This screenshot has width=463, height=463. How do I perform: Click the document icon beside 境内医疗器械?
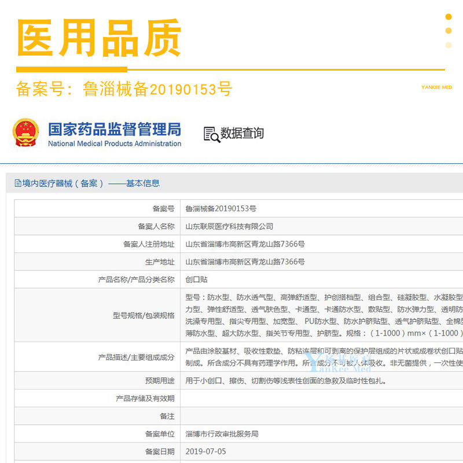coord(17,183)
